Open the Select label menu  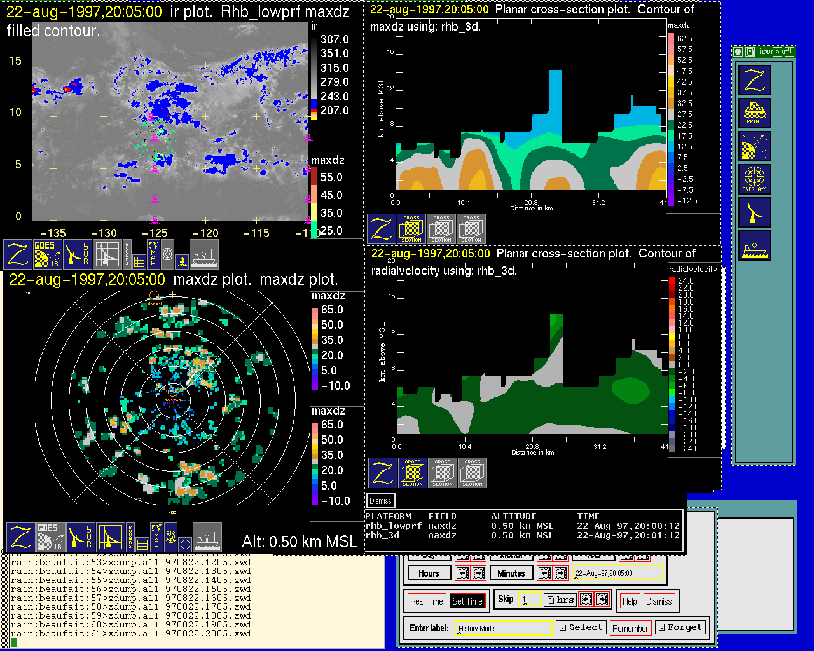point(581,627)
